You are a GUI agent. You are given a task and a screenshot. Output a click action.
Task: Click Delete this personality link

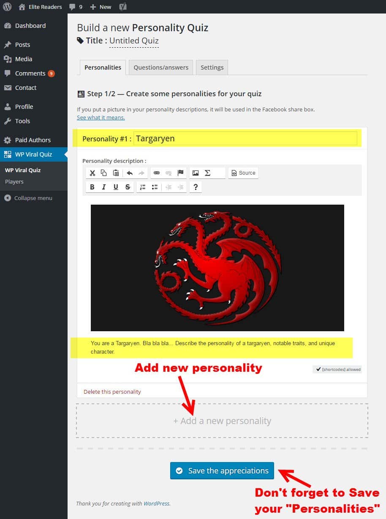pyautogui.click(x=112, y=392)
